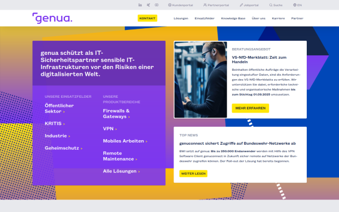Open the Knowledge Base menu
This screenshot has width=339, height=212.
coord(233,19)
